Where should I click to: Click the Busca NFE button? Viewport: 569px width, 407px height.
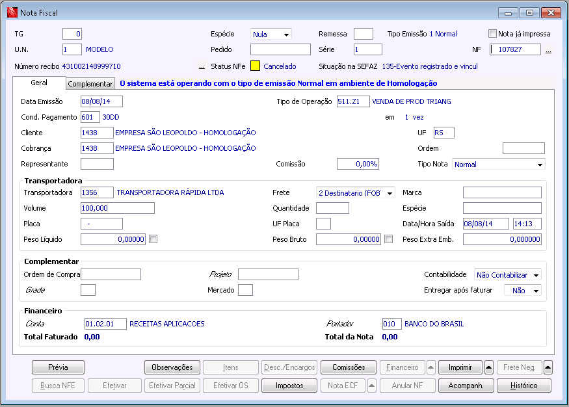58,386
